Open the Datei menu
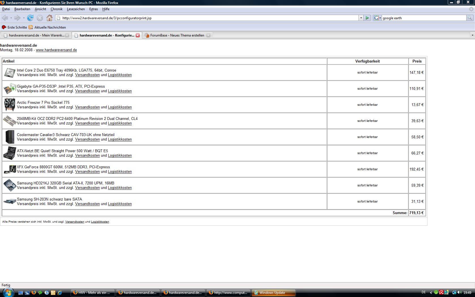 click(x=6, y=9)
